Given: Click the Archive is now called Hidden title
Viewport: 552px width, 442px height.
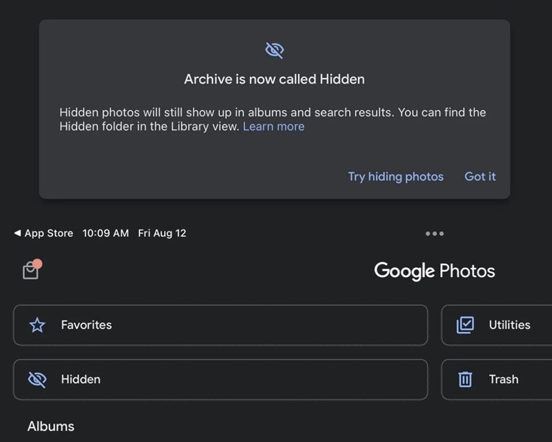Looking at the screenshot, I should click(x=274, y=79).
